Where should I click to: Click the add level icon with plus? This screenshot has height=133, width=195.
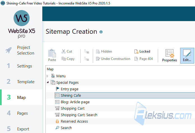click(x=87, y=51)
